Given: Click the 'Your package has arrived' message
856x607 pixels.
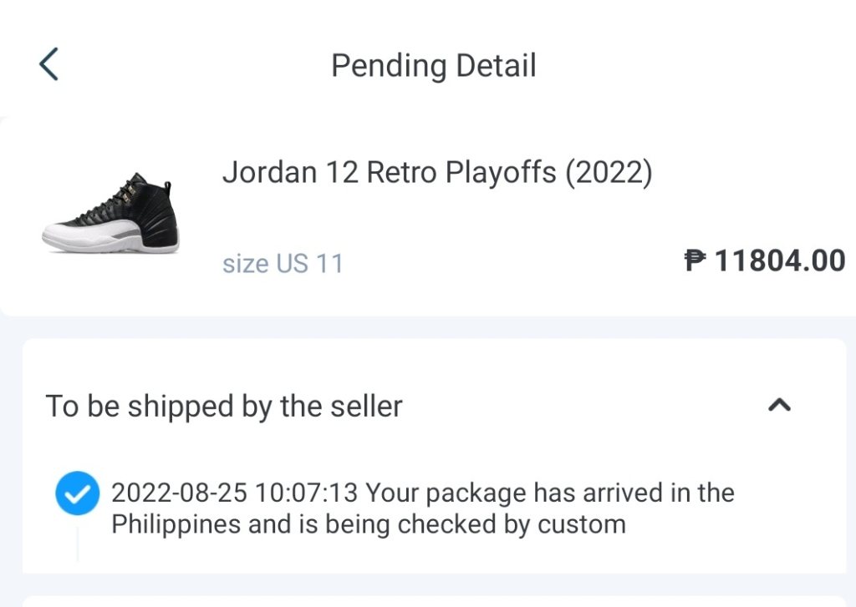Looking at the screenshot, I should tap(549, 493).
